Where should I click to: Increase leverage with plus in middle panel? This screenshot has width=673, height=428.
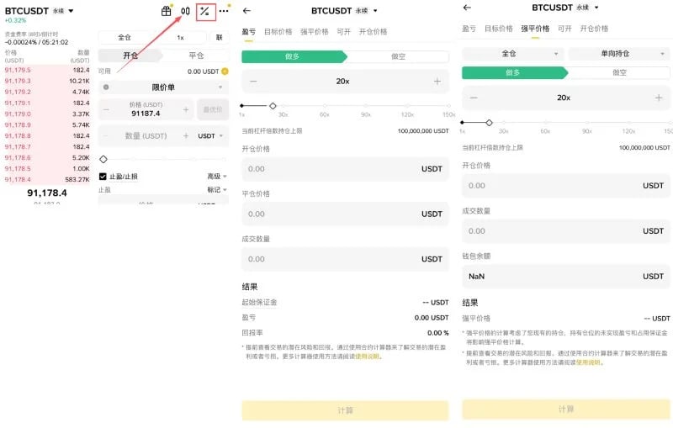(x=437, y=81)
